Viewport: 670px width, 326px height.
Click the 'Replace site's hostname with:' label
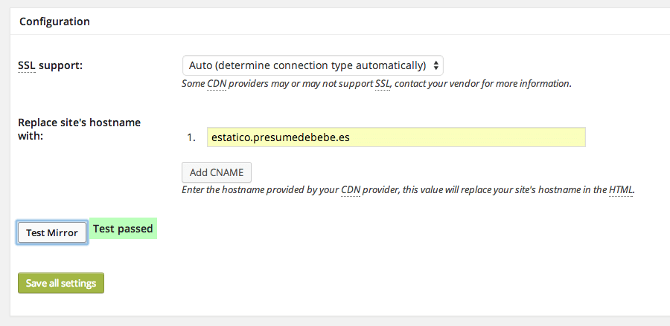tap(80, 129)
